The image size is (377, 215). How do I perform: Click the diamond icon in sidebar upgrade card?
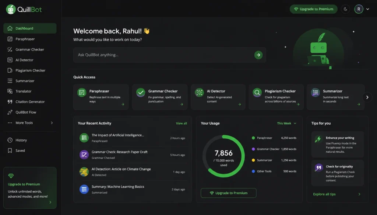tap(11, 176)
